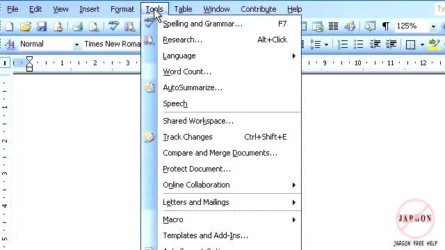
Task: Click the Columns toolbar icon
Action: (333, 26)
